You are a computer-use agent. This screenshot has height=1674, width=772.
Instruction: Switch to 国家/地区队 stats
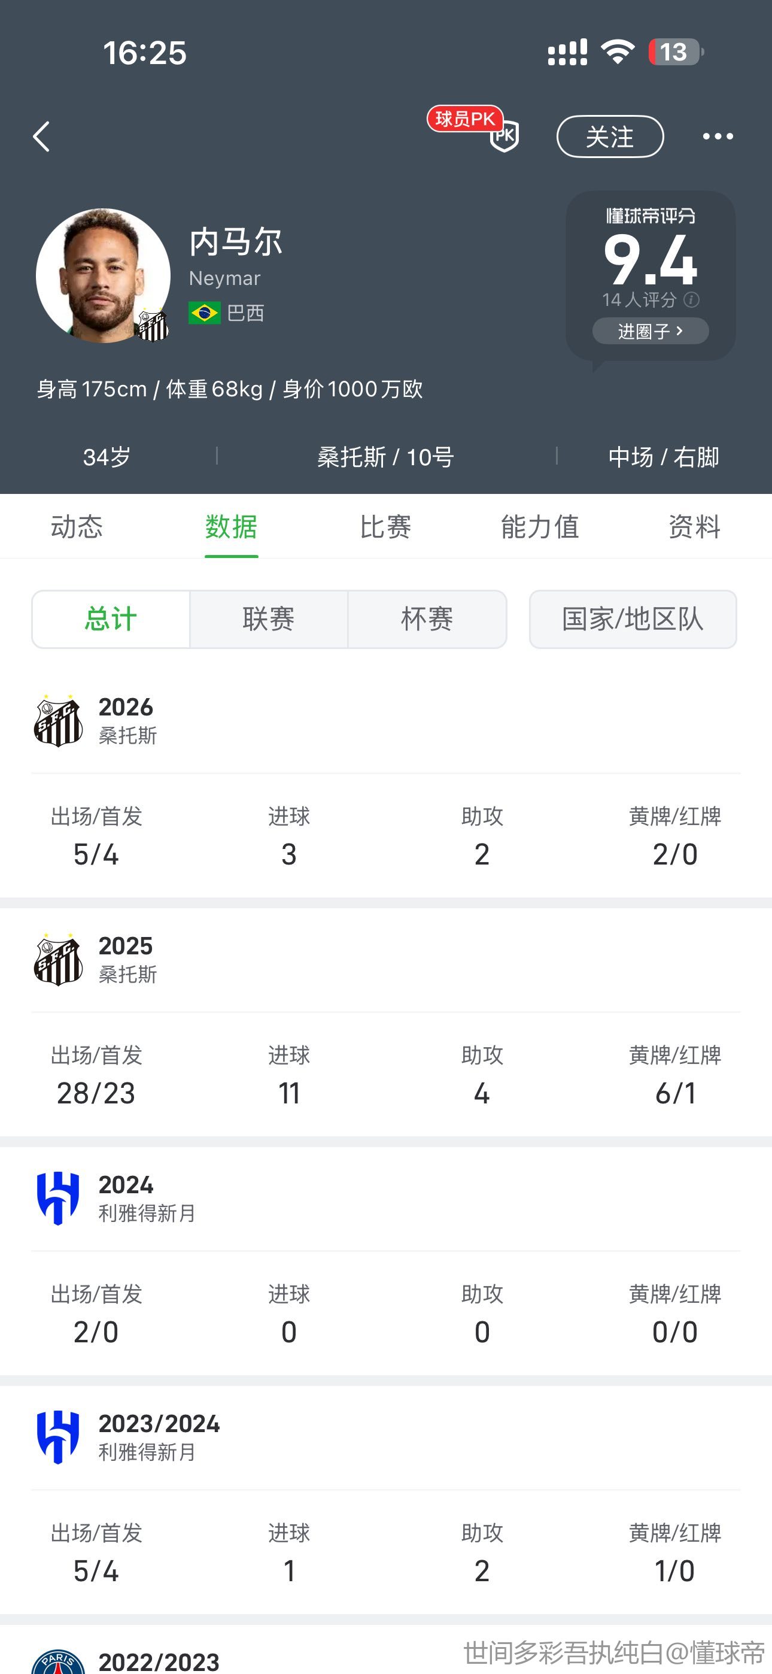click(633, 618)
